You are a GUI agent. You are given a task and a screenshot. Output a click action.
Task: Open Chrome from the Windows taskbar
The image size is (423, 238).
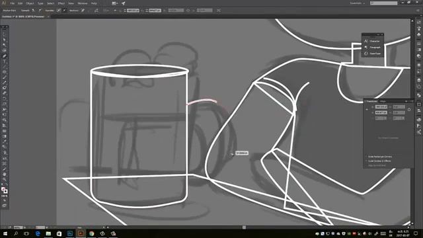point(91,233)
